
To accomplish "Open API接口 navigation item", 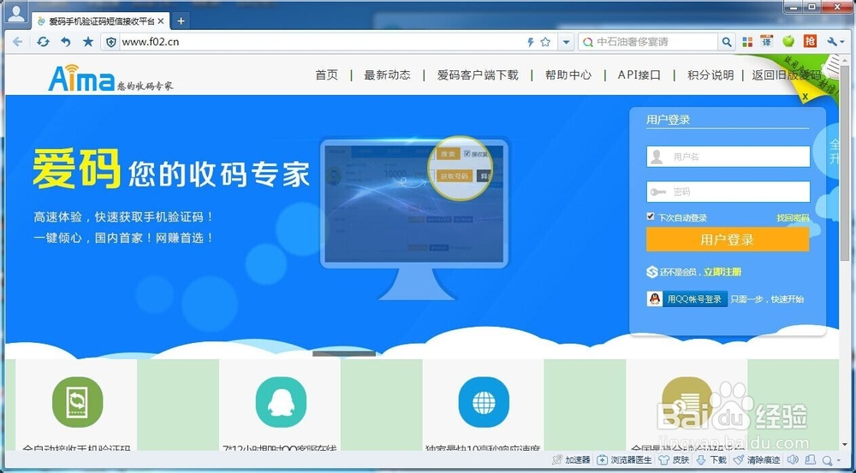I will [x=639, y=75].
